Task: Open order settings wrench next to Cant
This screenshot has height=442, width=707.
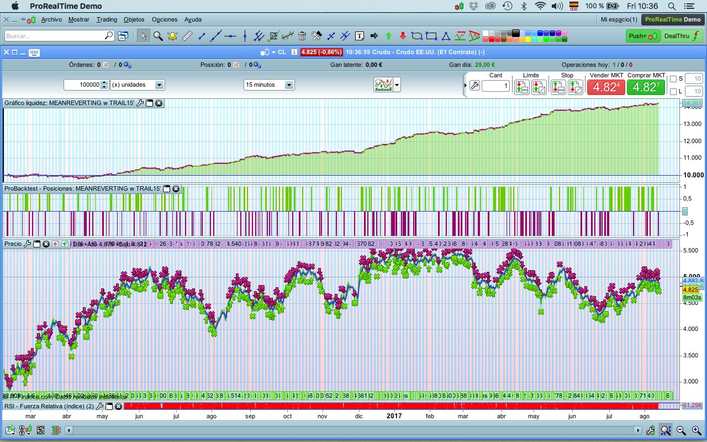Action: tap(474, 86)
